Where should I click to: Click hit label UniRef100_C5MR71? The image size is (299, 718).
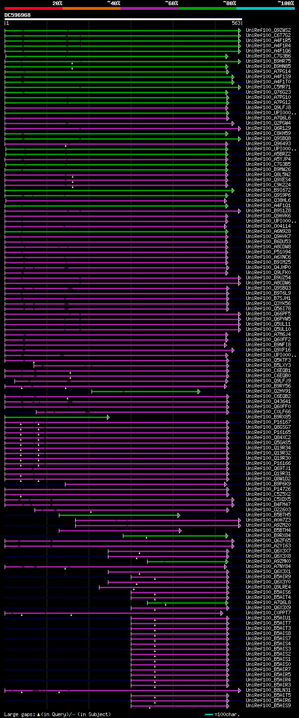(268, 87)
